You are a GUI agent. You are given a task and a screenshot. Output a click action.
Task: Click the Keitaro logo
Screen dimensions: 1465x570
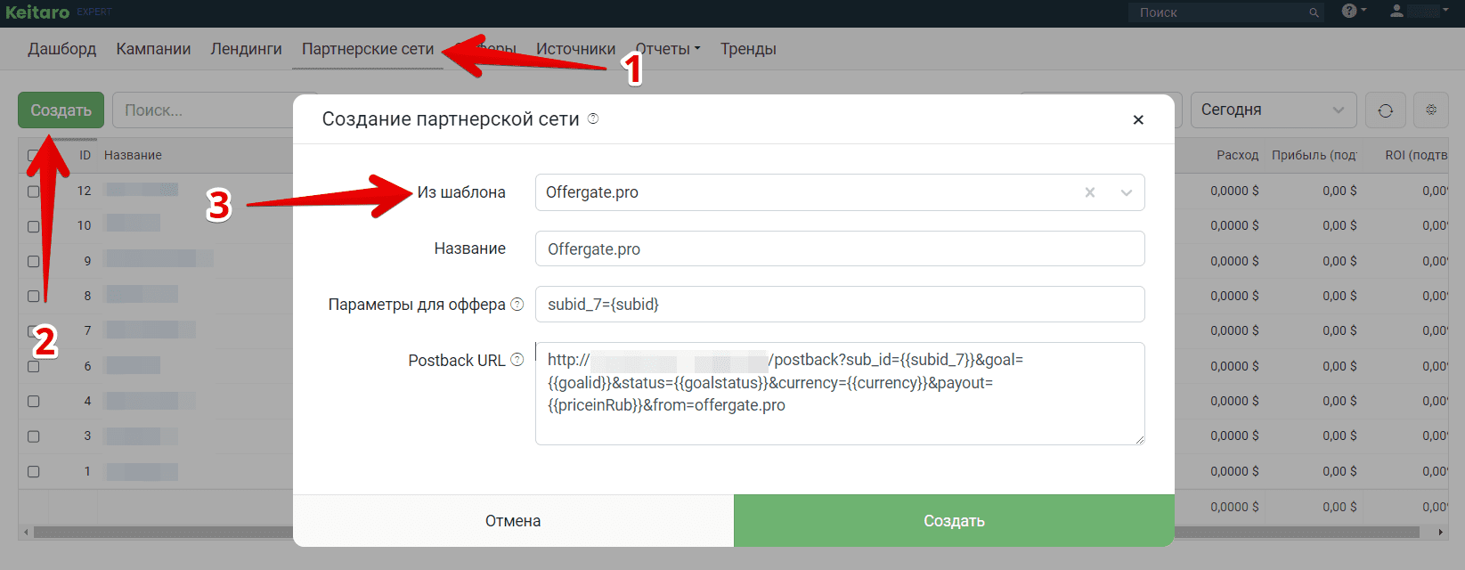tap(37, 12)
